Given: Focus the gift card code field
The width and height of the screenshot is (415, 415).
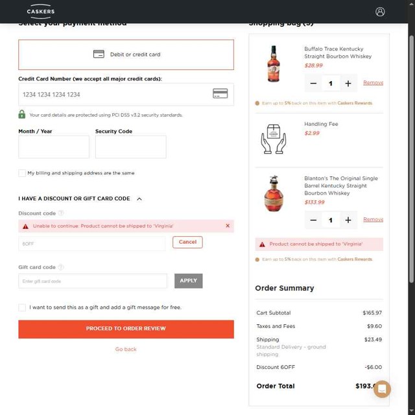Looking at the screenshot, I should [93, 281].
